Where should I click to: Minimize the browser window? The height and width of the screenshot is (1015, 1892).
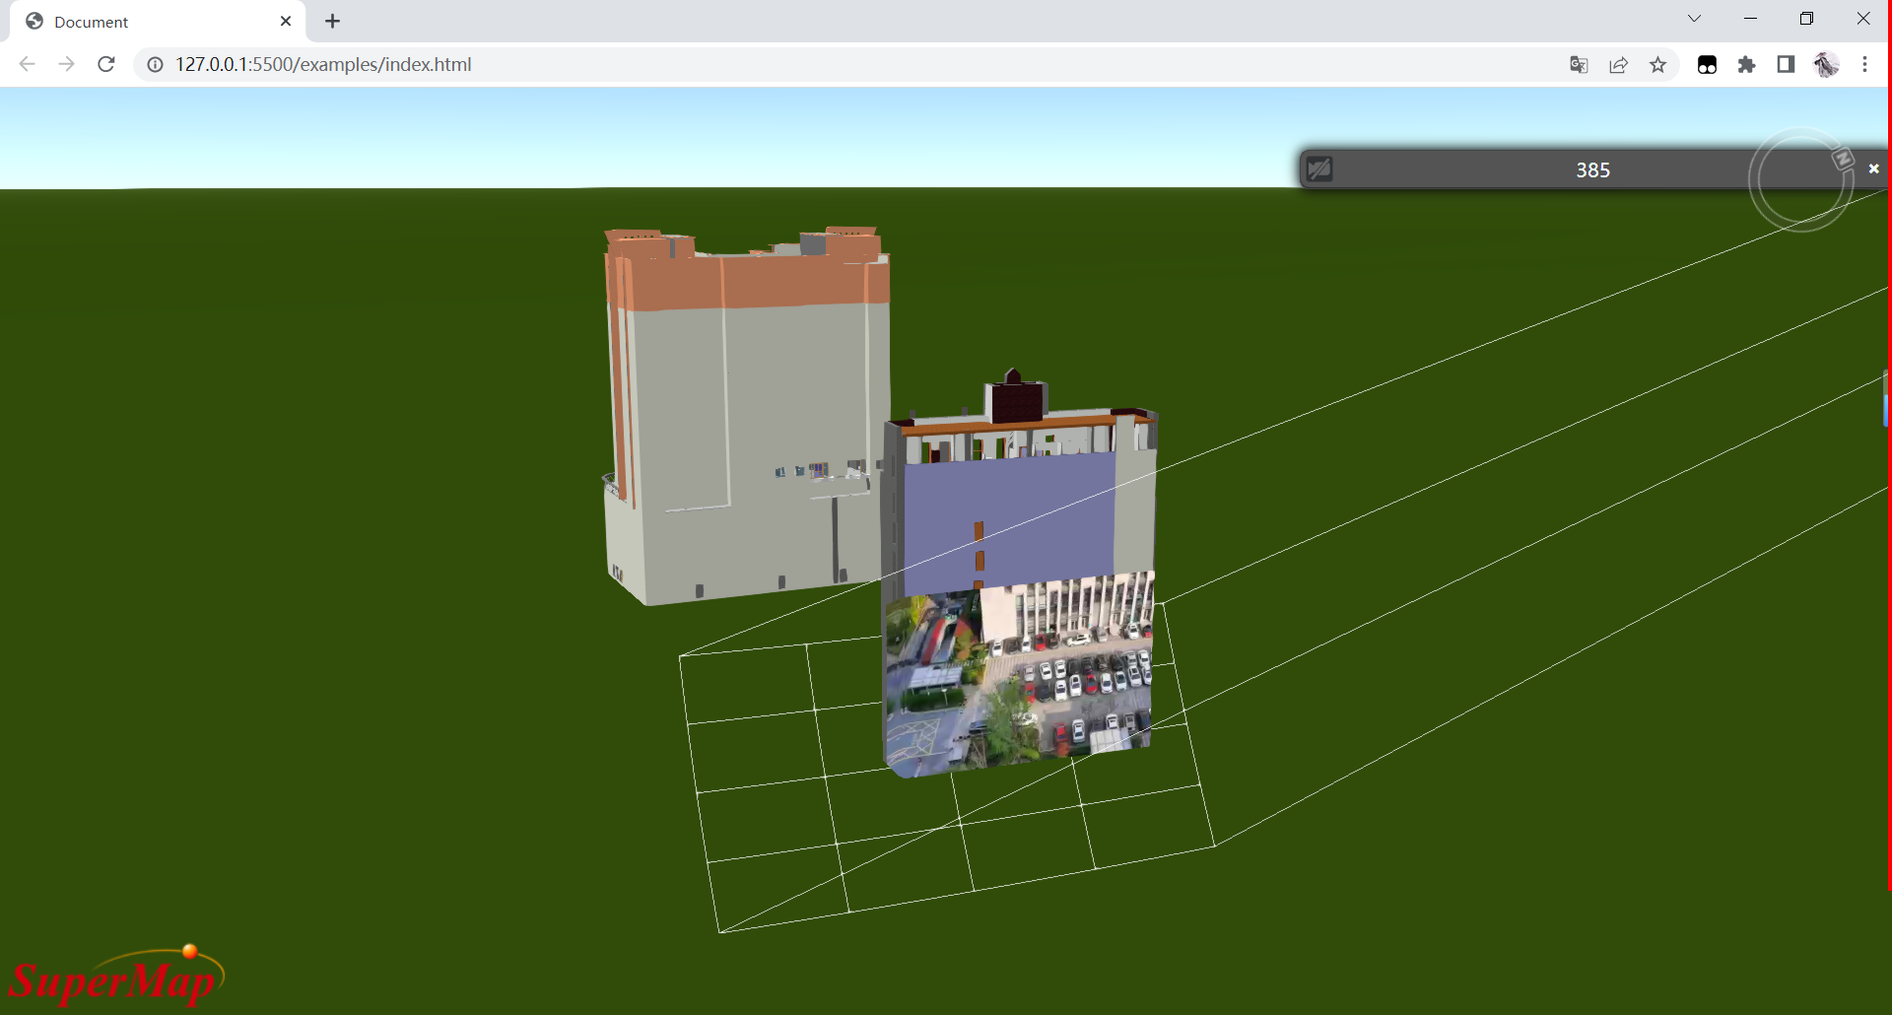[x=1750, y=19]
